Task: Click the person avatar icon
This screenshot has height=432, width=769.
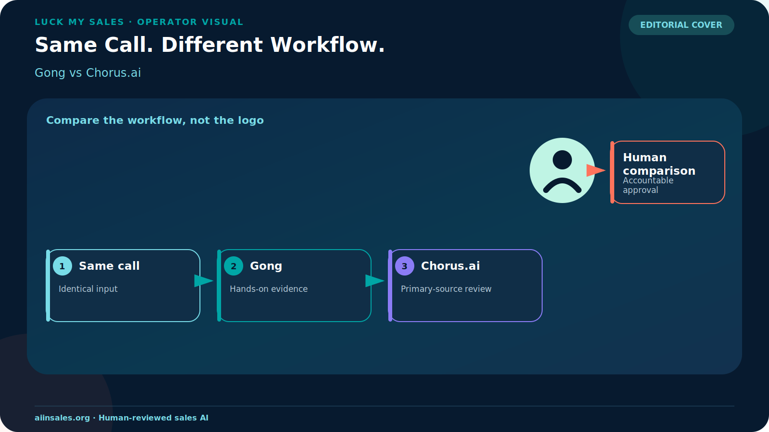Action: [x=562, y=170]
